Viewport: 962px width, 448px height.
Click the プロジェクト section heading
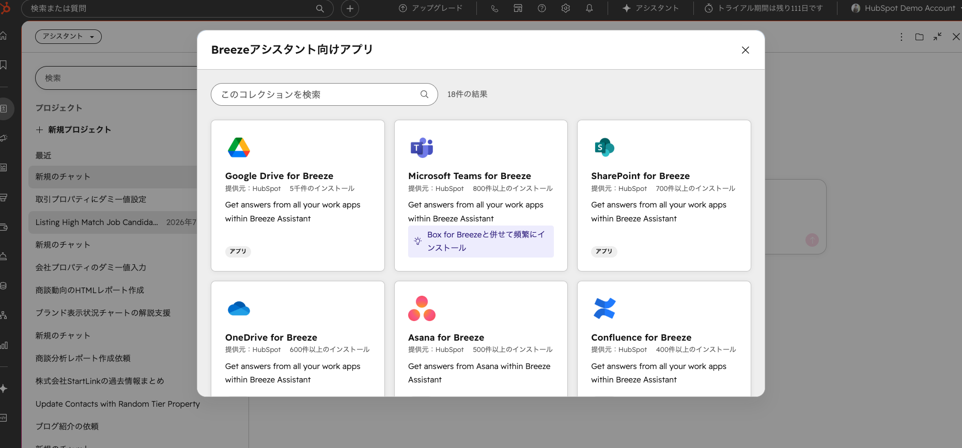(x=59, y=108)
